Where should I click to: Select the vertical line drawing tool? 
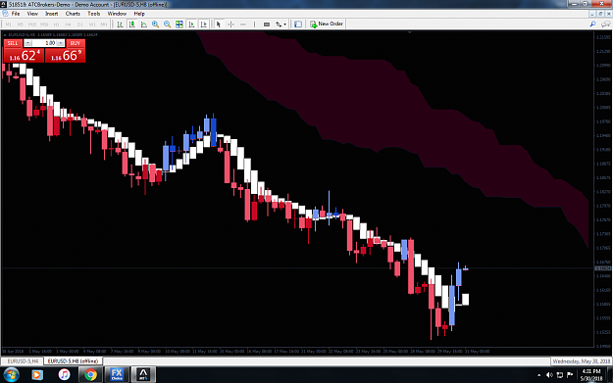pyautogui.click(x=254, y=24)
